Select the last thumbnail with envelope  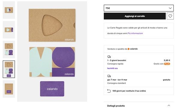coord(9,89)
